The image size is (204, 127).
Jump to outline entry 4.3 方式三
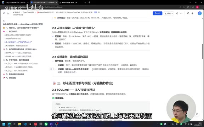point(16,71)
